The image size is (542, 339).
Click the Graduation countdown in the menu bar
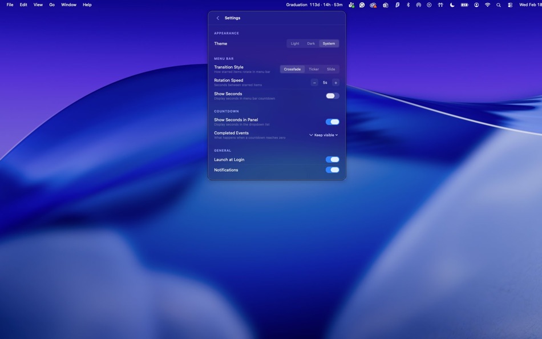314,4
